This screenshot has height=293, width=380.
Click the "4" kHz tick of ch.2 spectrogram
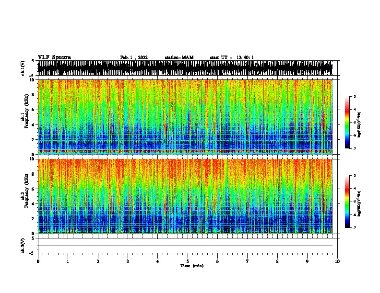coord(33,204)
